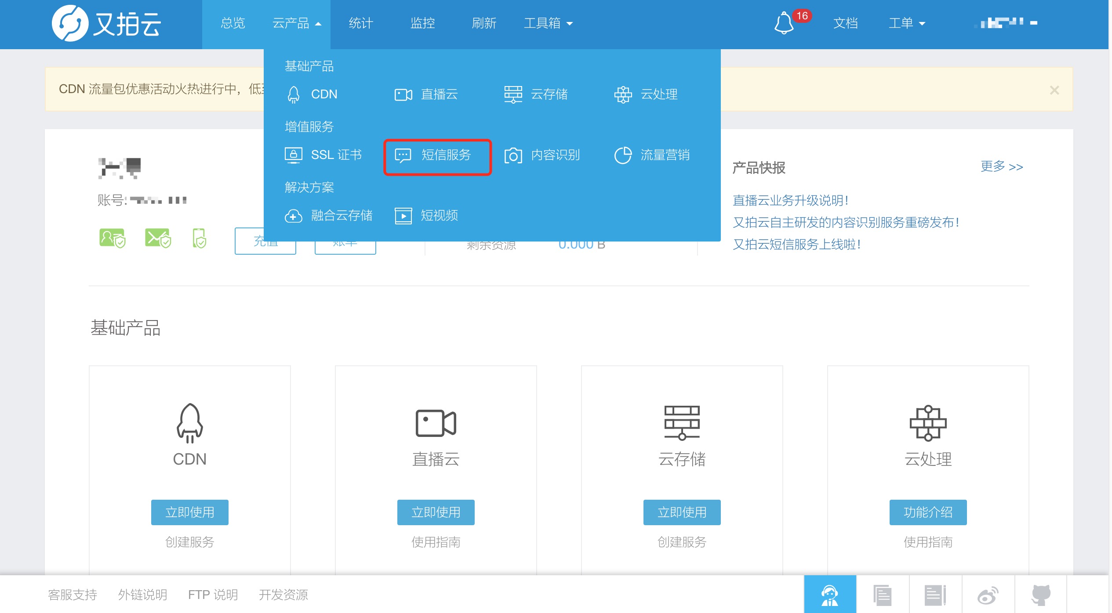Click the 云处理 icon in the dropdown
This screenshot has width=1112, height=613.
tap(623, 94)
